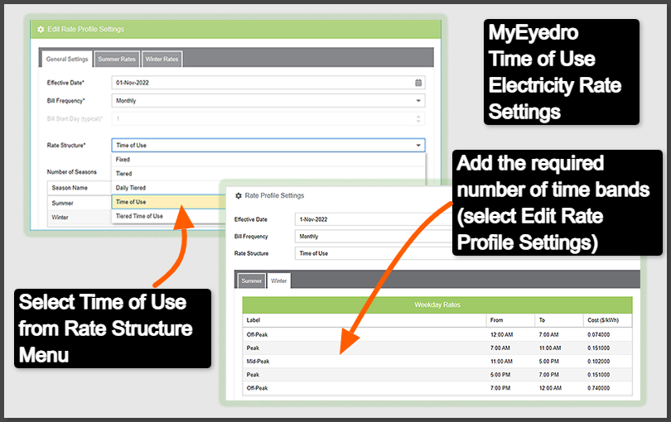Click the gear icon beside Edit Rate Profile Settings
671x422 pixels.
click(41, 30)
